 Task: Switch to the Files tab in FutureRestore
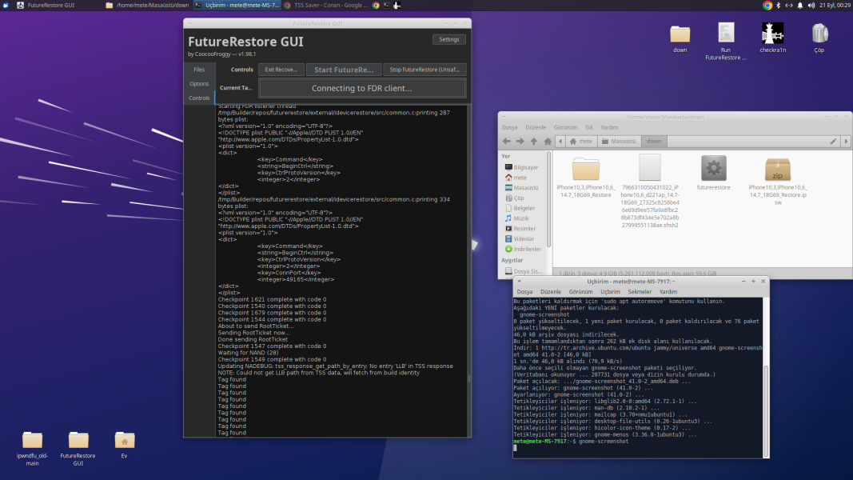click(x=199, y=70)
